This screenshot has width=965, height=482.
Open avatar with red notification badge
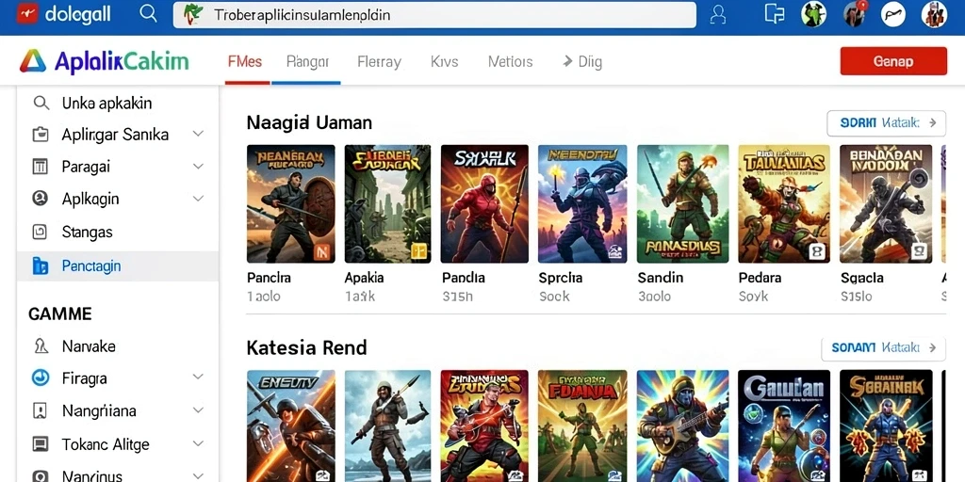tap(854, 13)
